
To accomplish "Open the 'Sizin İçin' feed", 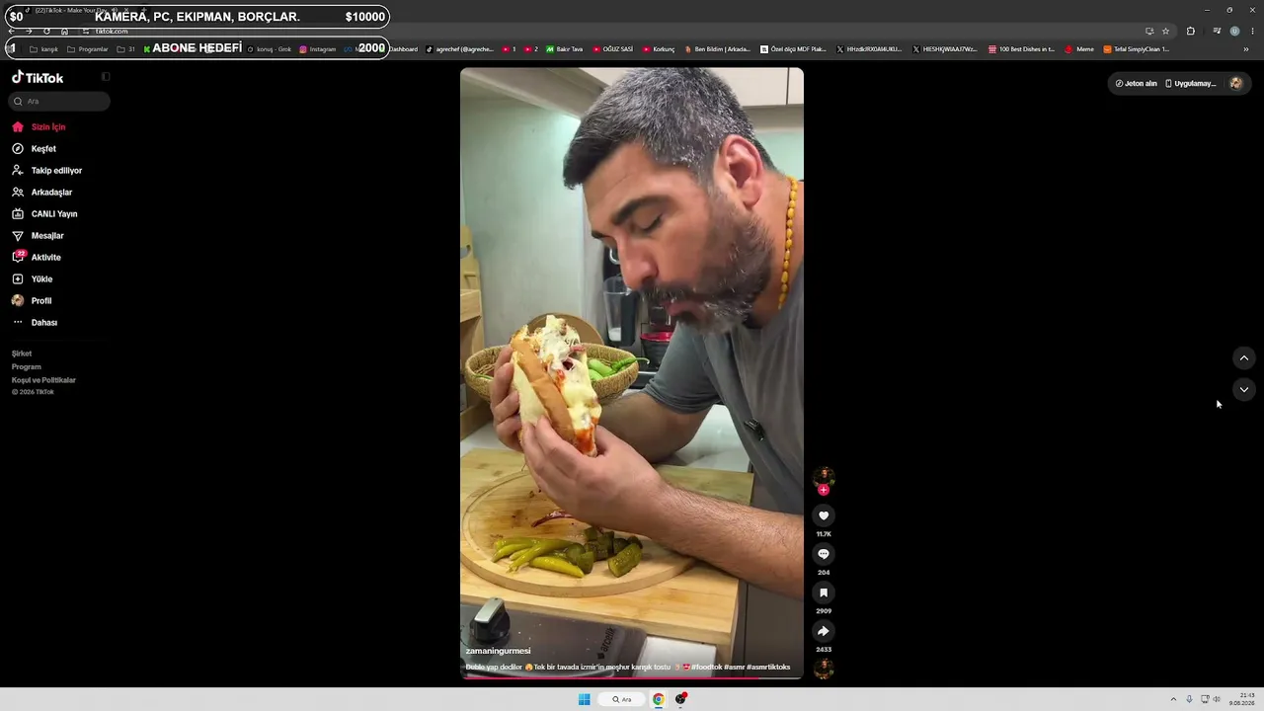I will coord(39,127).
